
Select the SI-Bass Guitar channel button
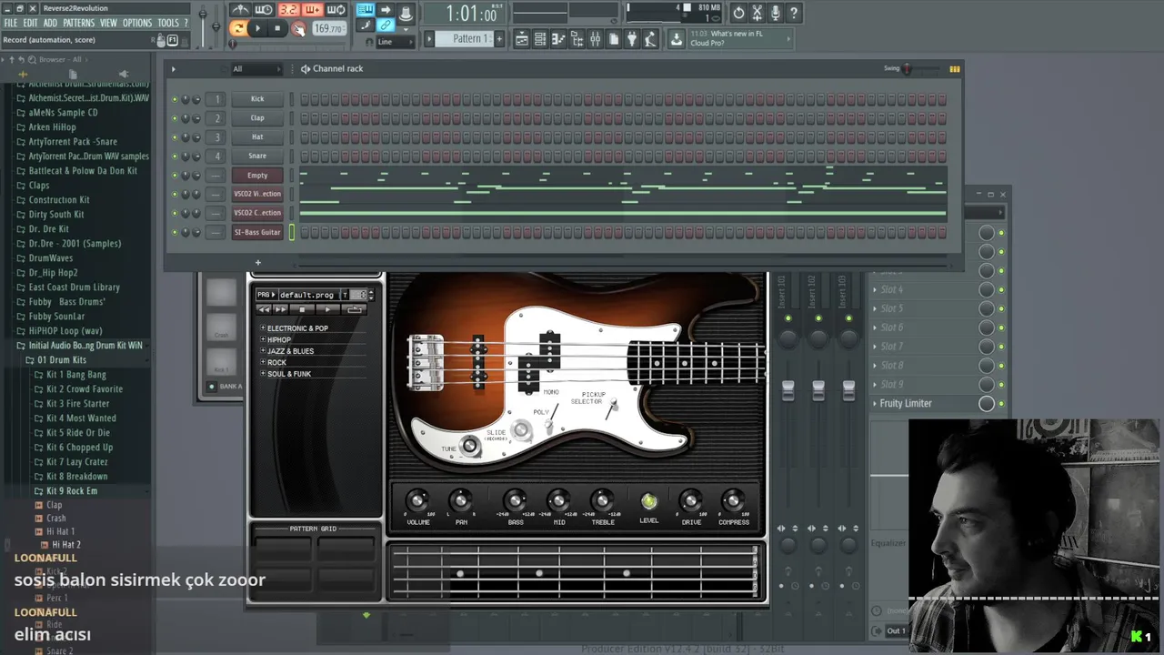point(257,233)
